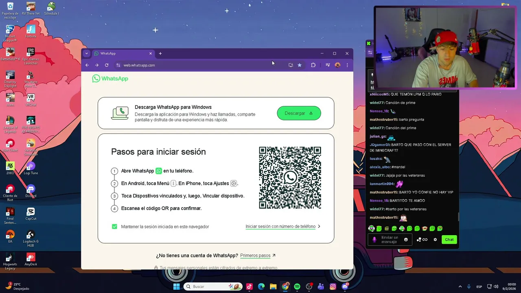Open Papelera de reciclaje desktop icon
521x293 pixels.
point(10,11)
